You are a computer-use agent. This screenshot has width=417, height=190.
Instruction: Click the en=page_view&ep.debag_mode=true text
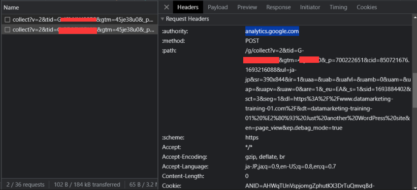[293, 128]
